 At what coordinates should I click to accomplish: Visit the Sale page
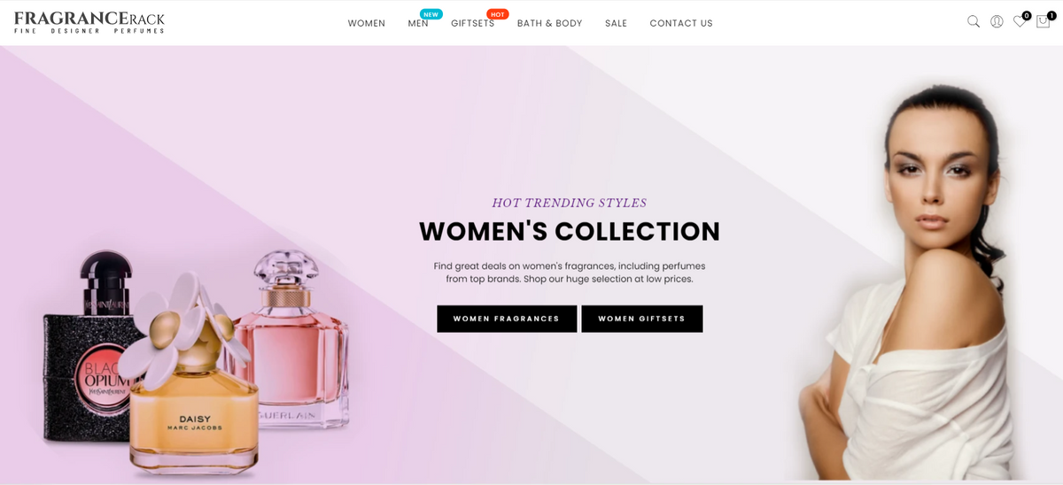[617, 24]
